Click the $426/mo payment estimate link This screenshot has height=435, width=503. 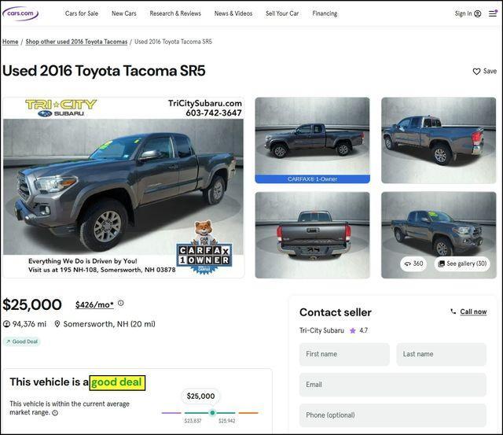[94, 304]
